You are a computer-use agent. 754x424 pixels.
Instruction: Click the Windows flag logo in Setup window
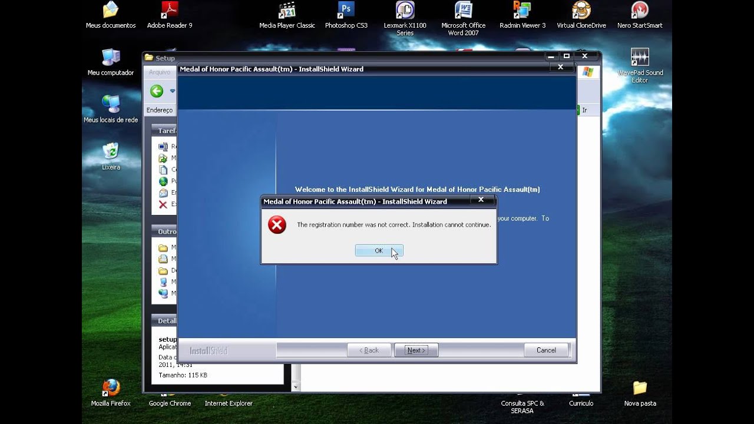coord(588,72)
